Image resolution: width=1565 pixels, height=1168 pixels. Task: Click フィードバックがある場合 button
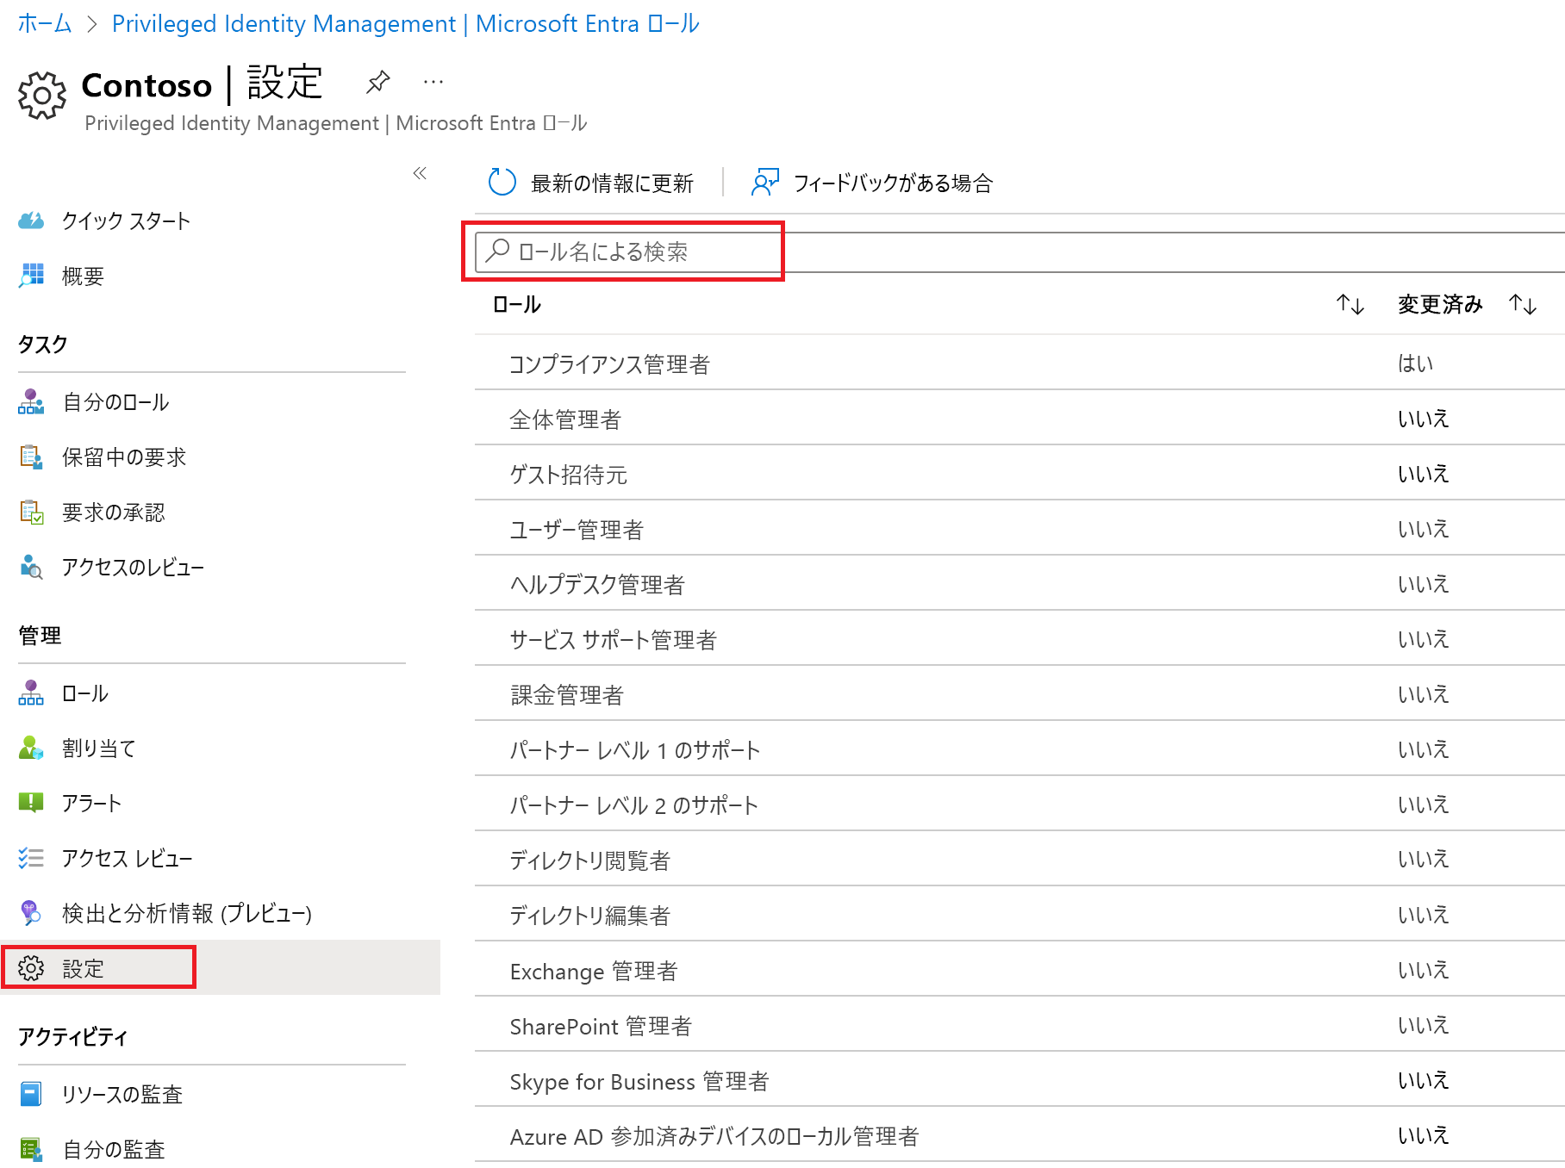click(872, 183)
